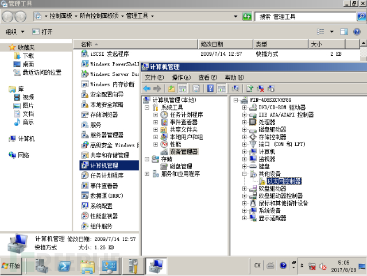Expand the DVD/CD-ROM drives category

click(x=244, y=108)
